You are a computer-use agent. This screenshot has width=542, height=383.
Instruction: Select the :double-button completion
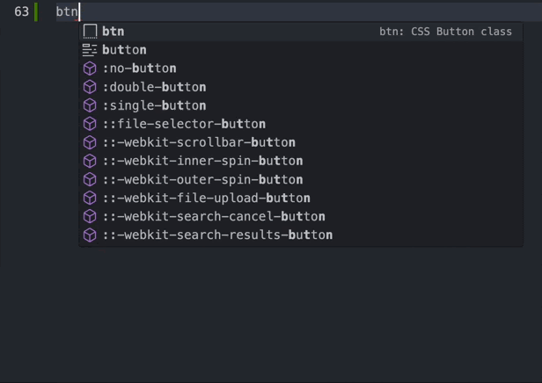click(154, 87)
